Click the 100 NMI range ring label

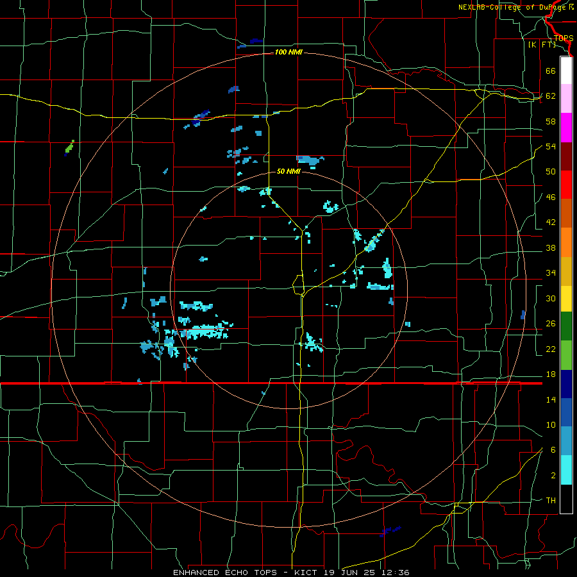(288, 53)
